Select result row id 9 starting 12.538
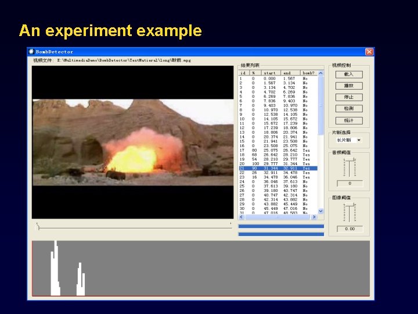Image resolution: width=418 pixels, height=314 pixels. click(x=278, y=115)
